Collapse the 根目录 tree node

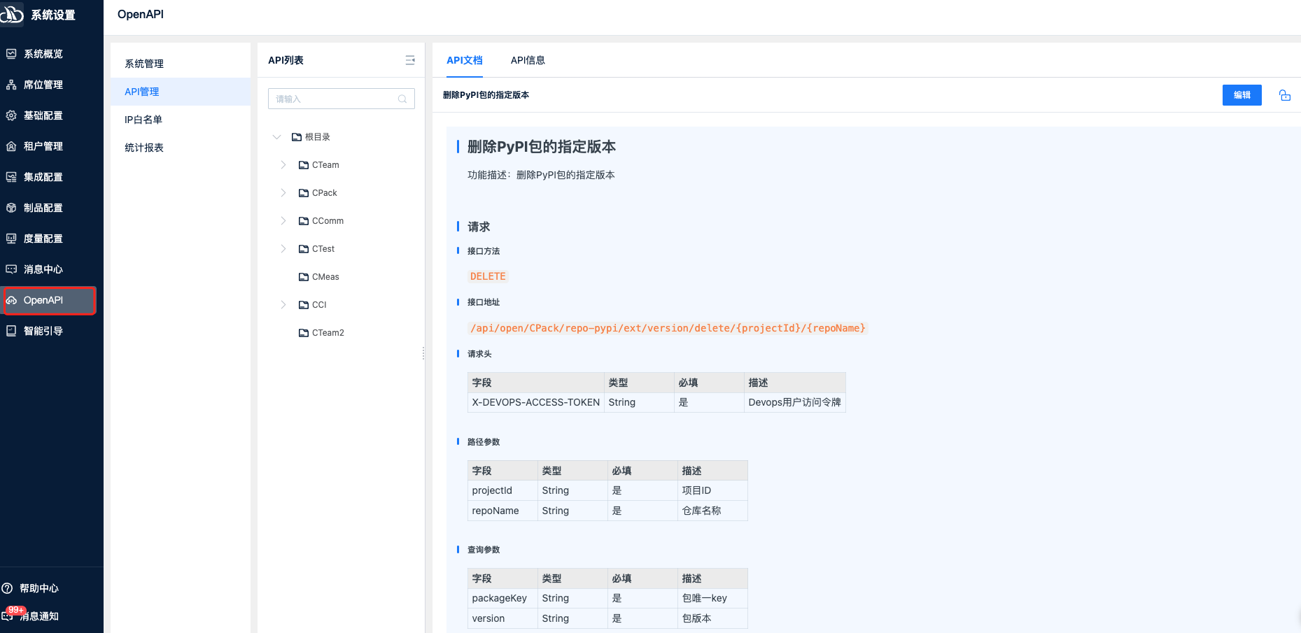pos(276,137)
